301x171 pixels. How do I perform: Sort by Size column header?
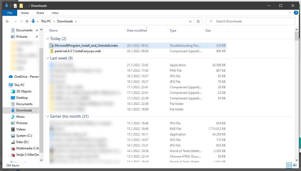pyautogui.click(x=208, y=31)
